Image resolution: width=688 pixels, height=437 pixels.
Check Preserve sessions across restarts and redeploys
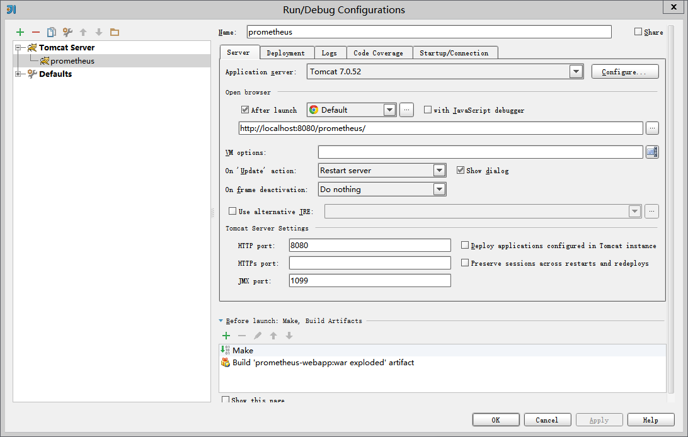465,263
